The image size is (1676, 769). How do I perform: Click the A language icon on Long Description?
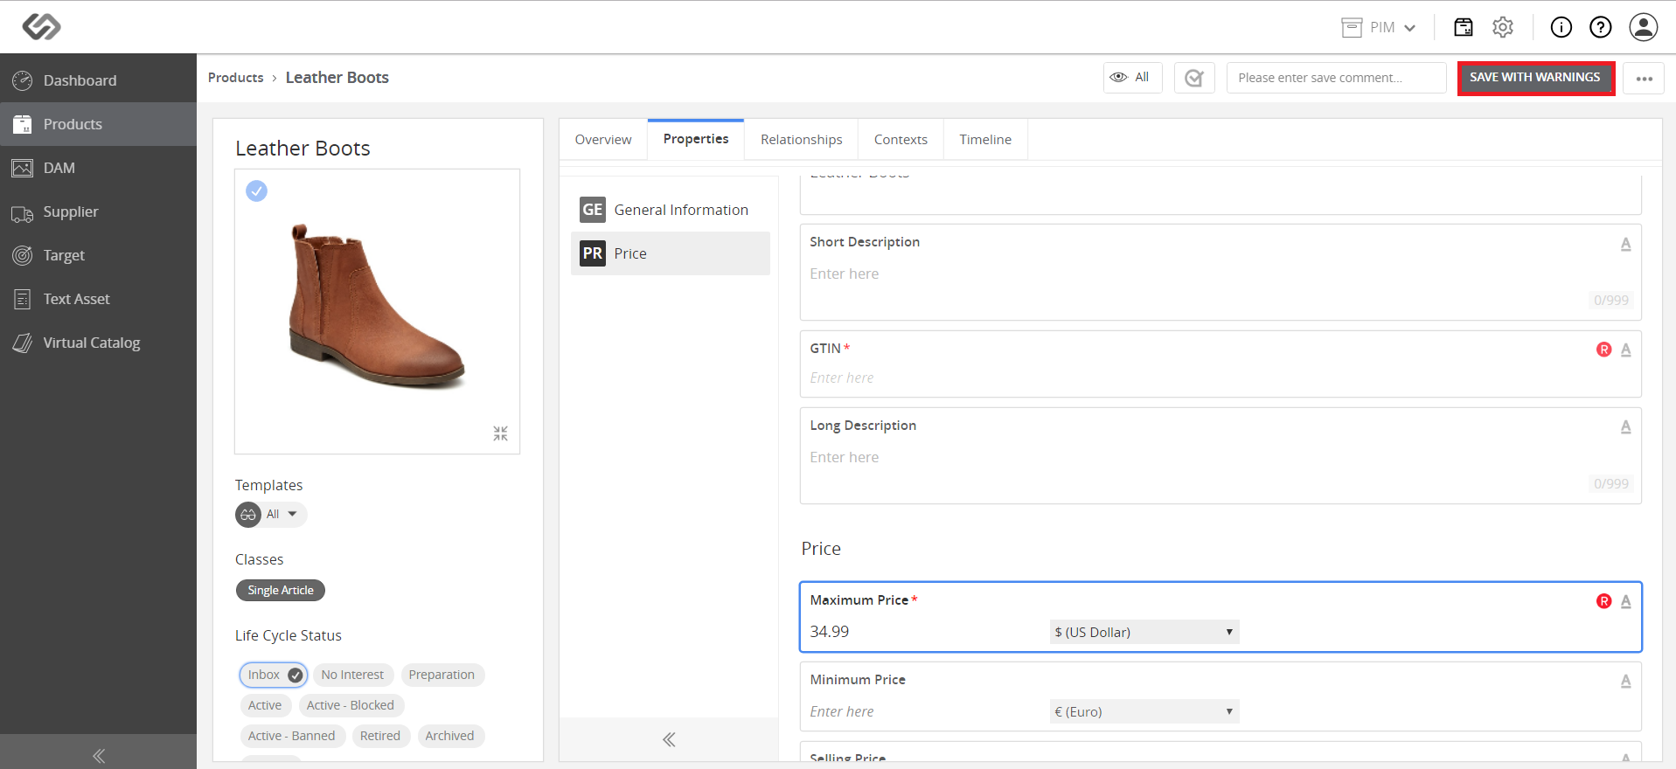tap(1625, 426)
